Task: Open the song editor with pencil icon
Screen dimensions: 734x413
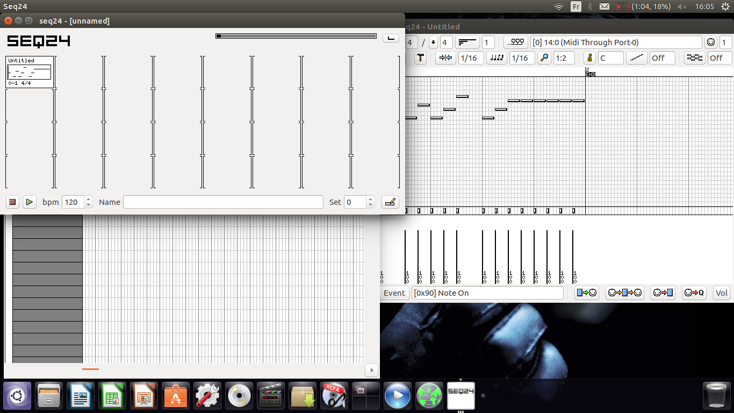Action: 390,202
